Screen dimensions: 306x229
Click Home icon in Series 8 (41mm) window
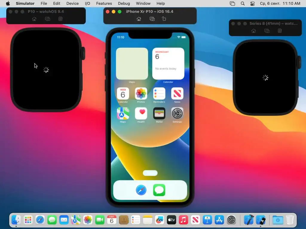coord(253,31)
